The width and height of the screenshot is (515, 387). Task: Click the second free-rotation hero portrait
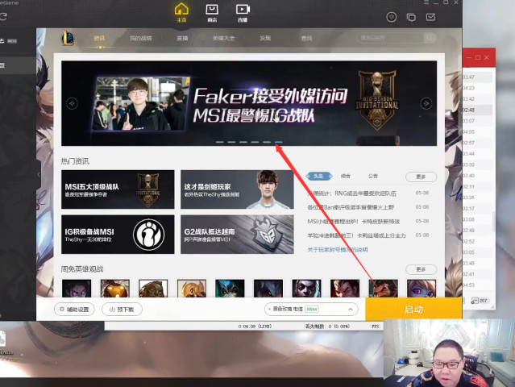pos(115,289)
